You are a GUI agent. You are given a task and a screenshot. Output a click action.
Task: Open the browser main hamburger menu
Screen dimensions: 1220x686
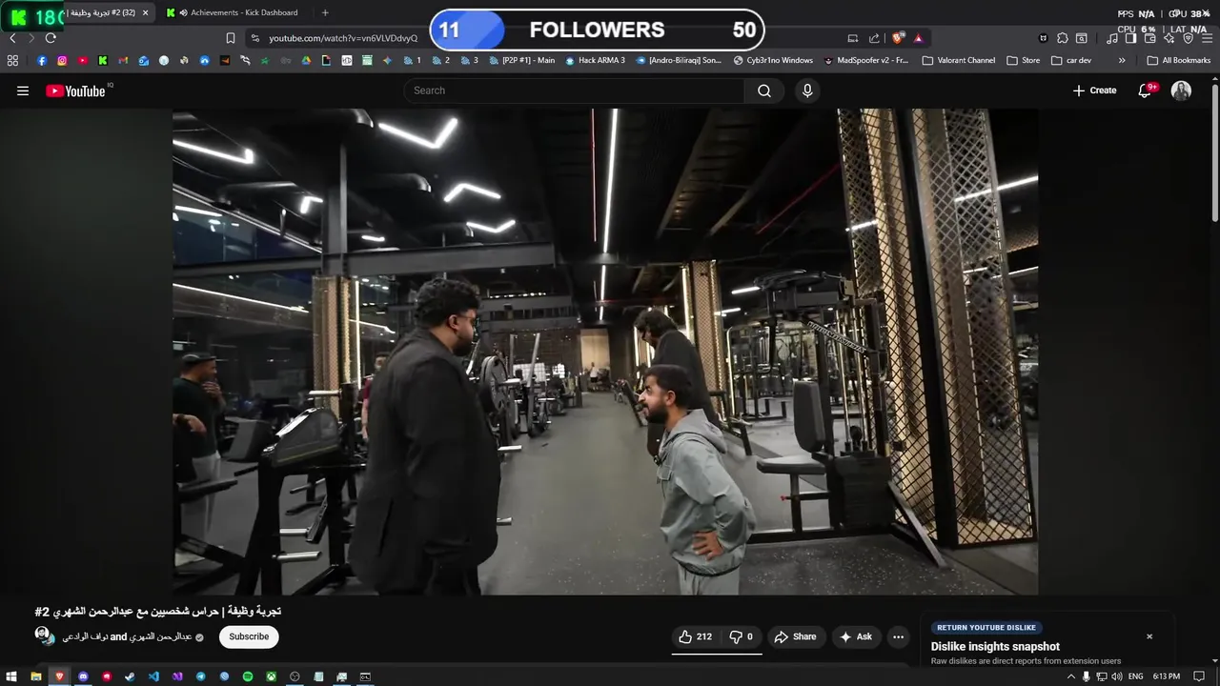coord(1207,38)
